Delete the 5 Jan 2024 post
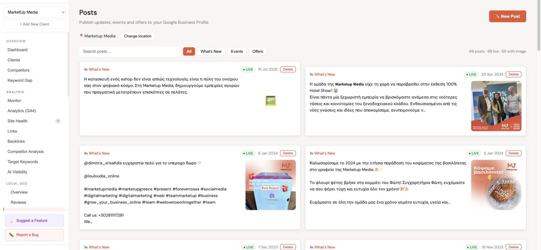541x250 pixels. pos(514,153)
